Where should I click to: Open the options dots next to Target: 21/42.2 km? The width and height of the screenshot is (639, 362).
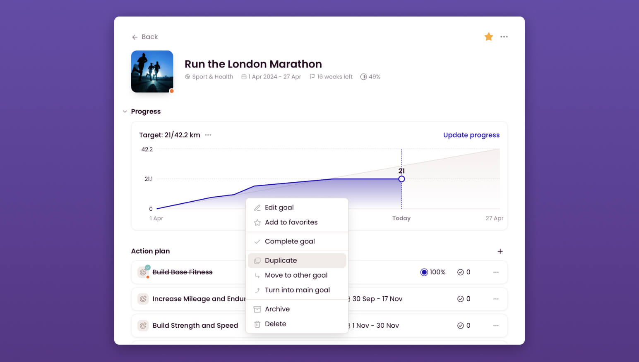pos(208,135)
